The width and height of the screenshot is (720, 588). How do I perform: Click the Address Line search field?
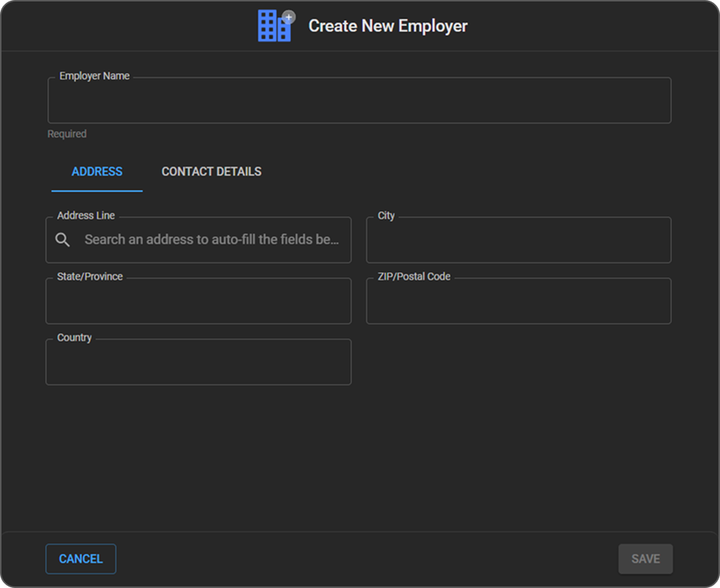(x=199, y=240)
